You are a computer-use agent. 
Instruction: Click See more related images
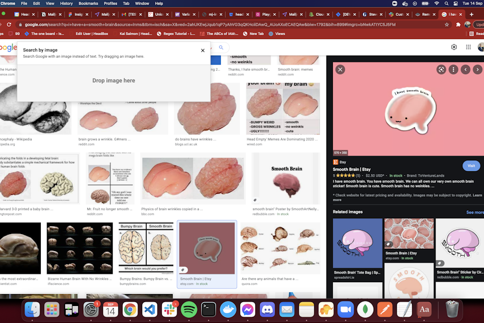point(475,212)
